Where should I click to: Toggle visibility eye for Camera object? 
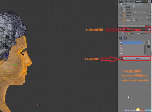(x=144, y=12)
